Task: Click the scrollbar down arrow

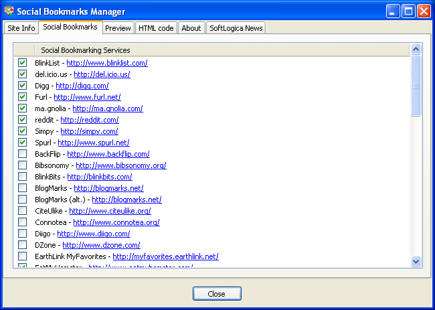Action: tap(416, 261)
